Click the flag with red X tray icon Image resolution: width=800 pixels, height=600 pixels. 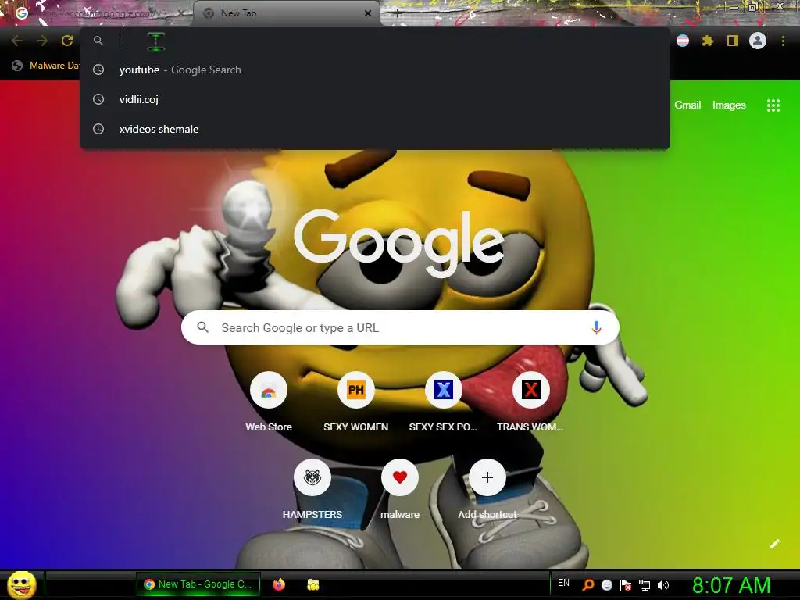[626, 585]
